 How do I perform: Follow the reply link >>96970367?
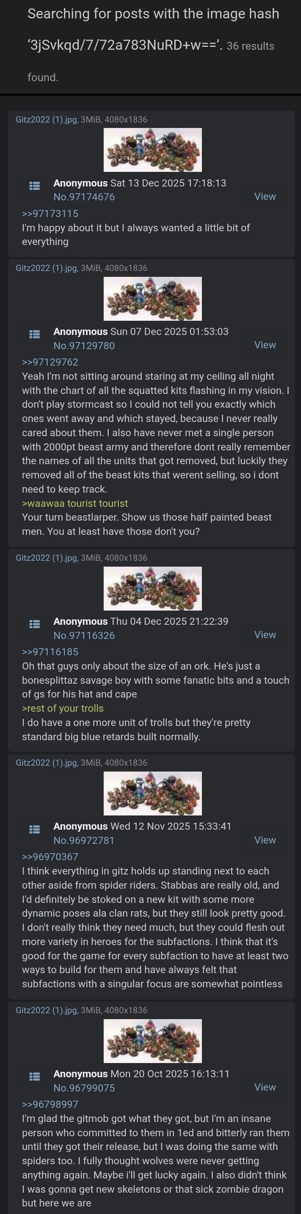click(x=50, y=857)
